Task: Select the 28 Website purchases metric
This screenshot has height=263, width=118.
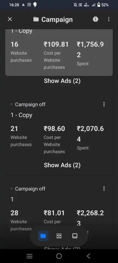Action: (21, 221)
